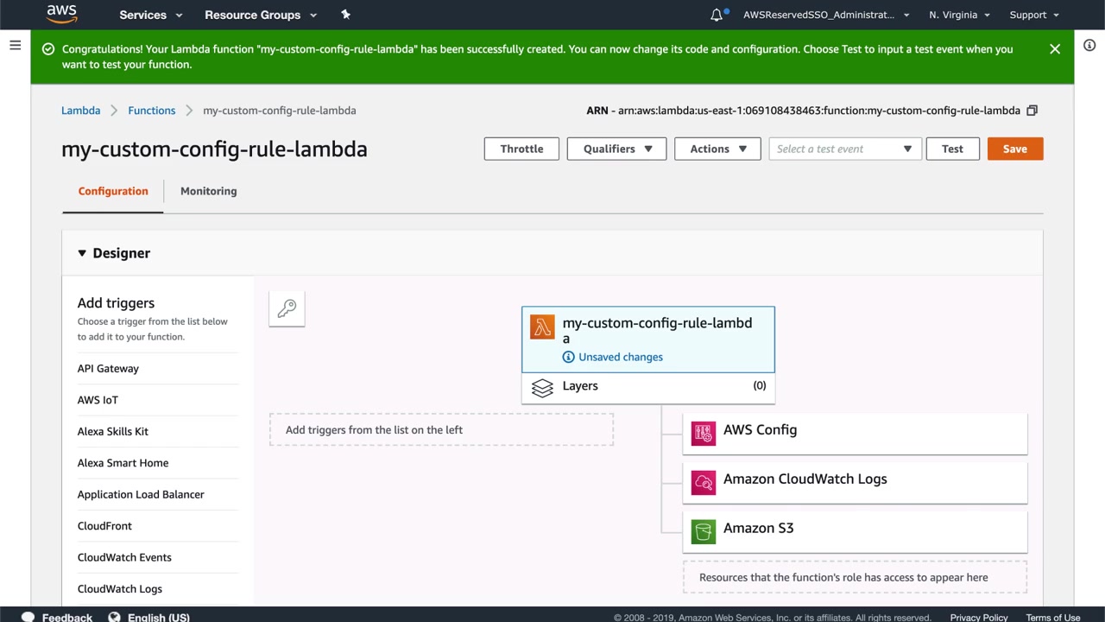Open the hamburger side navigation menu

[15, 45]
